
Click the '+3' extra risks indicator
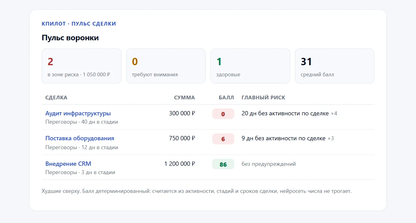coord(331,138)
